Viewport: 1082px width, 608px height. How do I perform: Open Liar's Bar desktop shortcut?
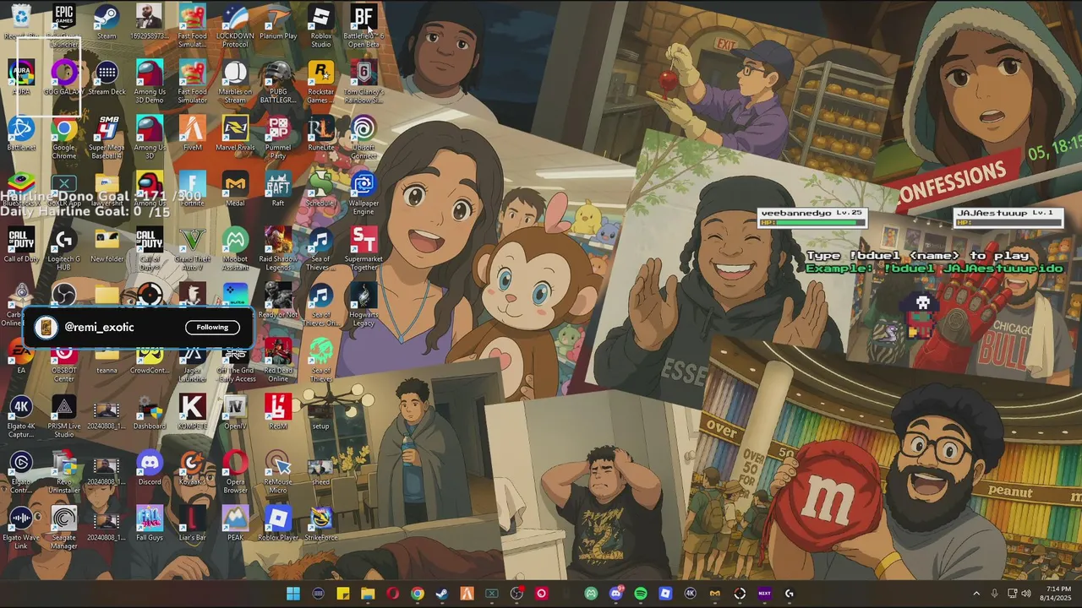point(193,524)
